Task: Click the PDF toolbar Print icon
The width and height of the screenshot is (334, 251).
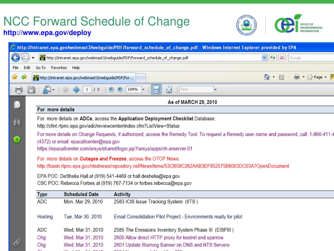Action: click(x=19, y=90)
